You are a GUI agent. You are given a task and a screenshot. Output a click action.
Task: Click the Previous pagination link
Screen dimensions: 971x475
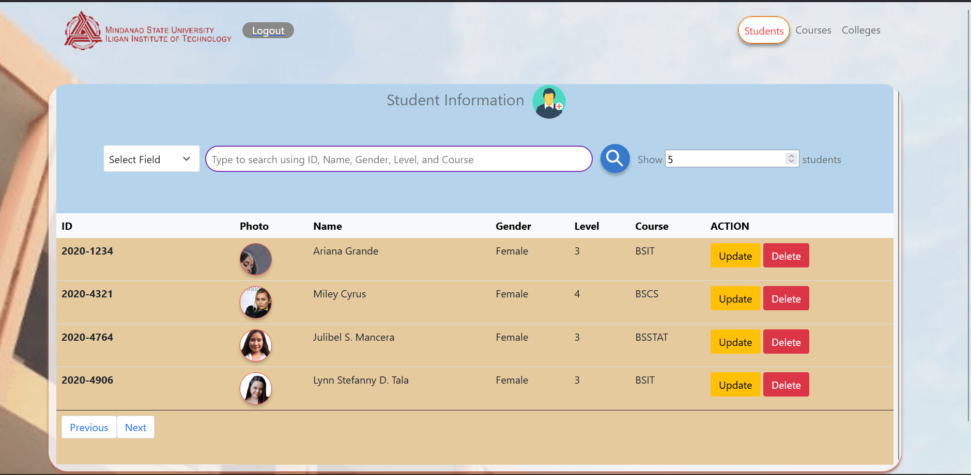pos(88,427)
